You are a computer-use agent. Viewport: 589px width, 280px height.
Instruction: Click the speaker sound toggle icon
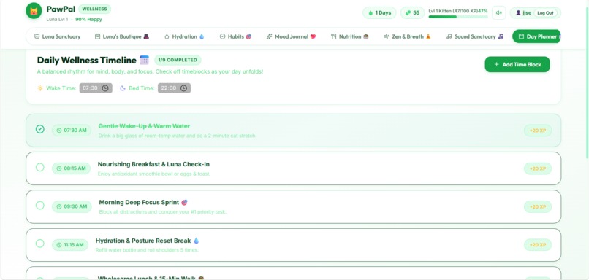(x=499, y=12)
